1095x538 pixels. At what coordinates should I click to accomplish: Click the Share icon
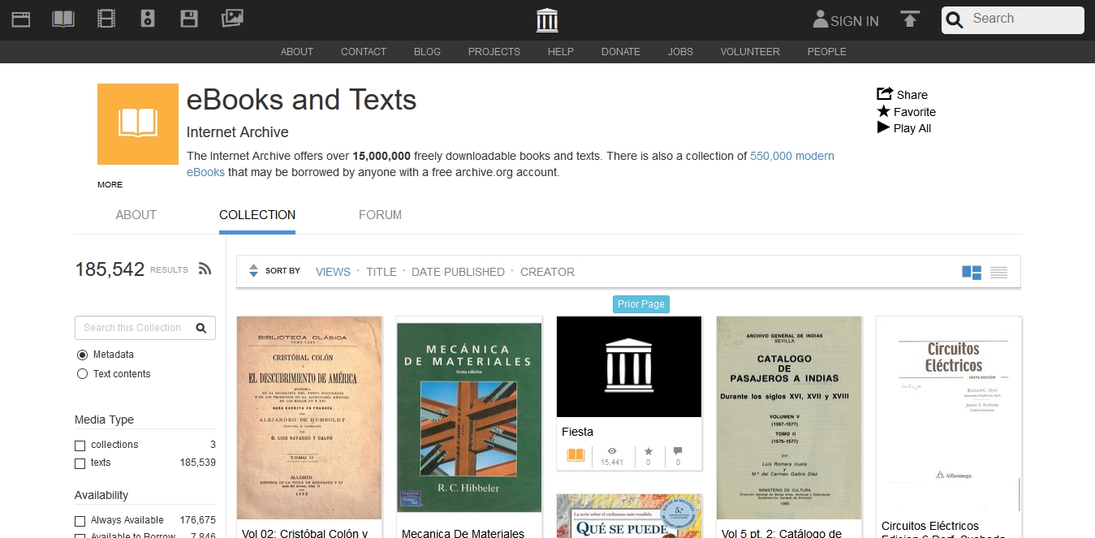(885, 94)
